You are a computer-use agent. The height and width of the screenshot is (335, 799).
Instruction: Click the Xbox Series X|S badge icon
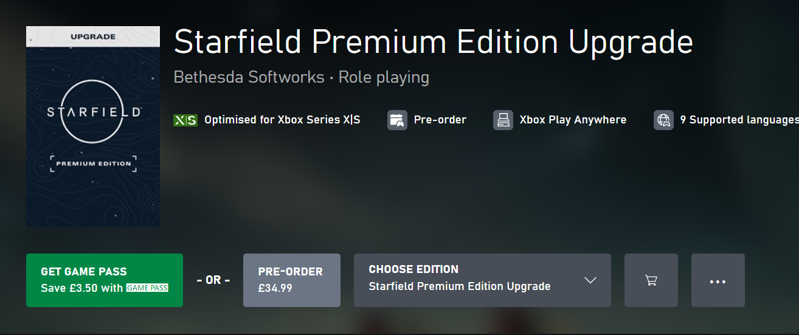(x=185, y=120)
